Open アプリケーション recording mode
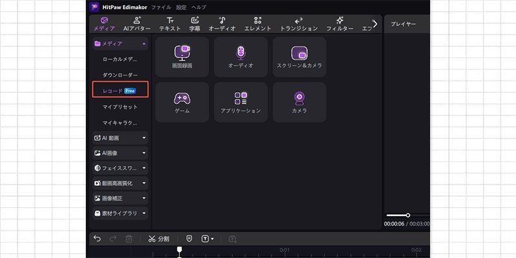The height and width of the screenshot is (258, 516). click(x=241, y=103)
